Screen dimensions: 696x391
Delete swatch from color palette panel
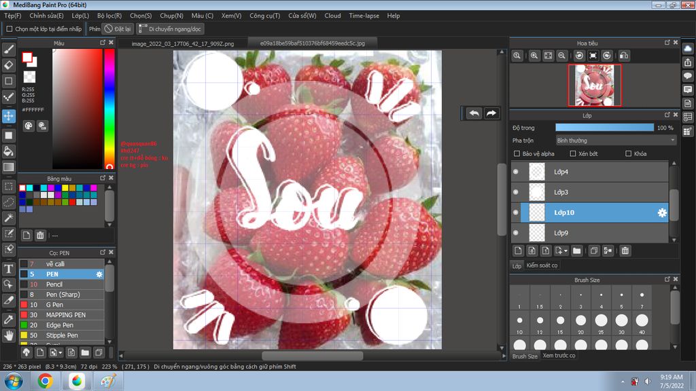click(x=40, y=236)
